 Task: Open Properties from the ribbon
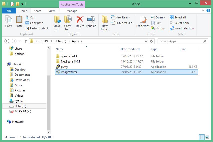(143, 20)
